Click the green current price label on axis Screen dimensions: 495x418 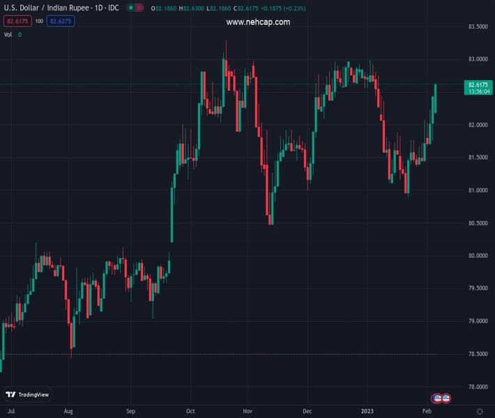coord(478,87)
